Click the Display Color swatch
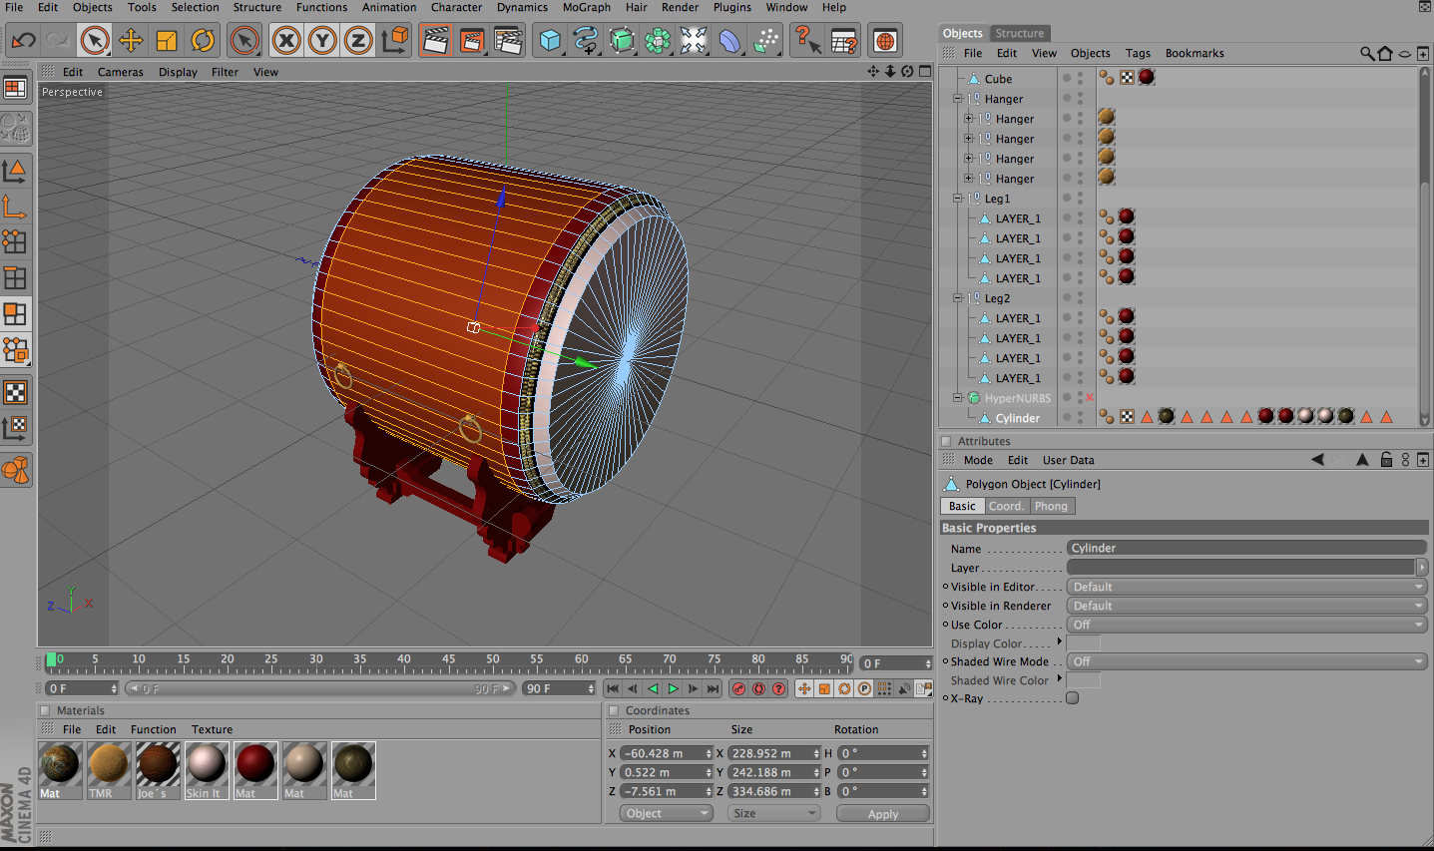Image resolution: width=1434 pixels, height=851 pixels. pos(1084,643)
